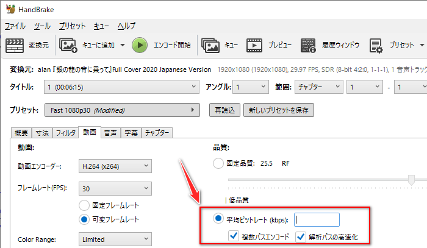Click 新しいプリセットを保存 button
This screenshot has width=427, height=248.
click(279, 110)
